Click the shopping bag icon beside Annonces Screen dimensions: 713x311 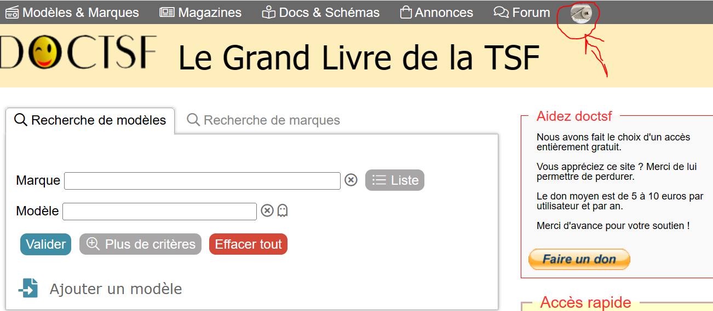coord(406,12)
